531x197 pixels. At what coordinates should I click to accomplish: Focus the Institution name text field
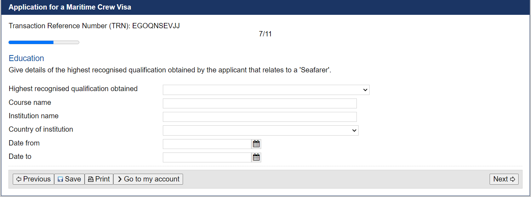click(259, 117)
